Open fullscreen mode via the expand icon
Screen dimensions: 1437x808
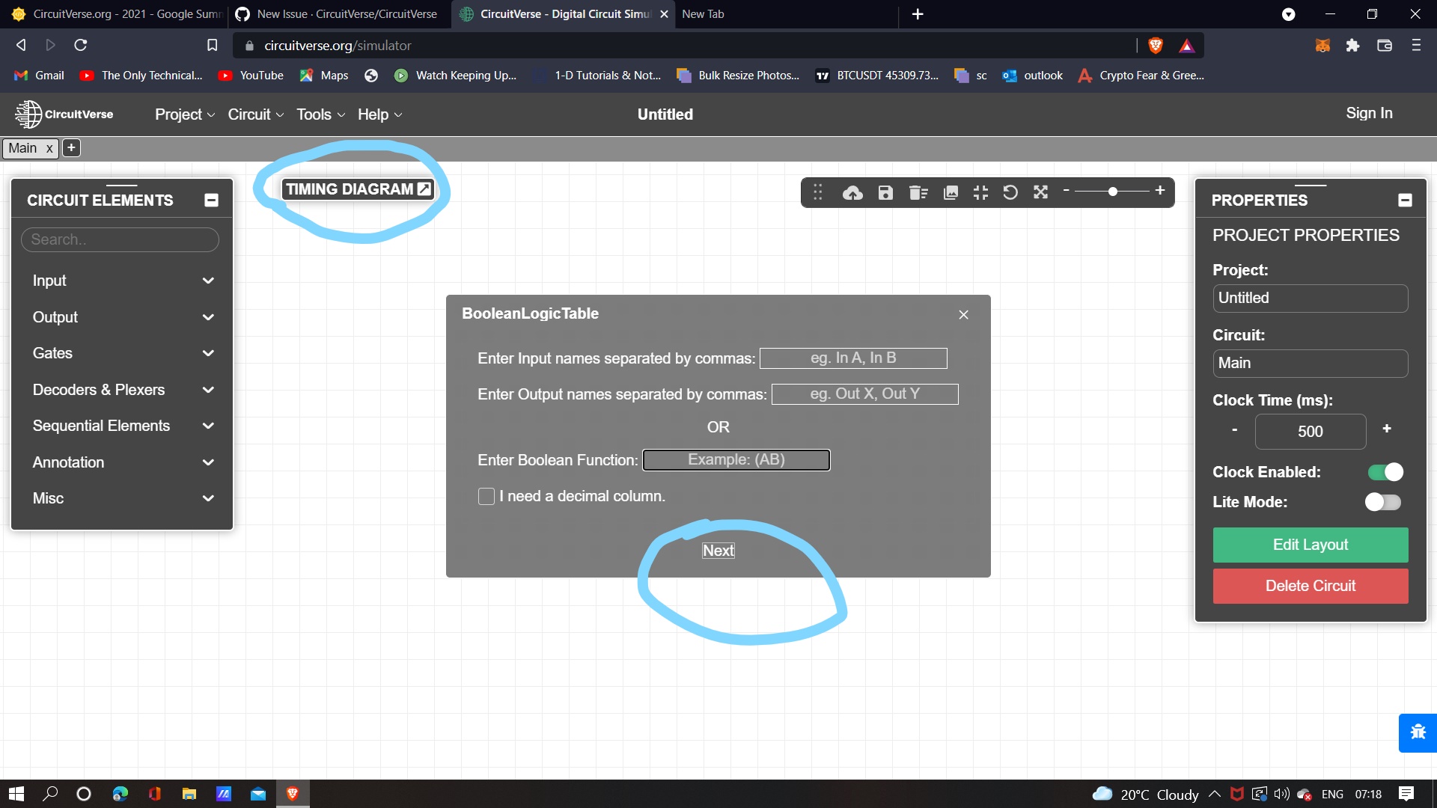tap(1040, 192)
